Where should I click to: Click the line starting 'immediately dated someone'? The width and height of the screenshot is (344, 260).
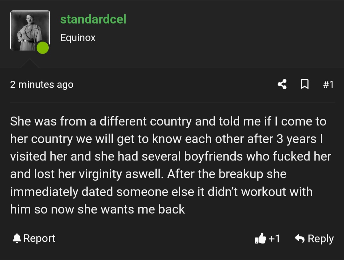point(161,192)
